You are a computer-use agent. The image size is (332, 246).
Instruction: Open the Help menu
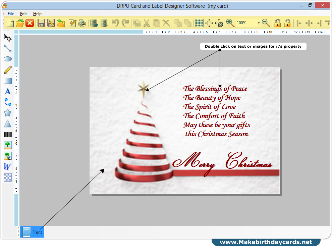click(x=37, y=14)
